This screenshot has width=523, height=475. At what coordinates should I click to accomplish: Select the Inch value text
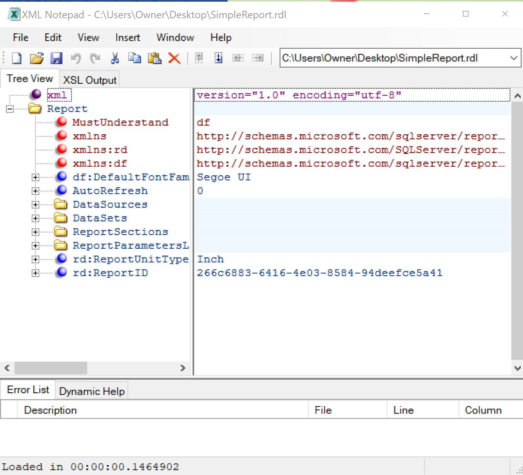[210, 259]
